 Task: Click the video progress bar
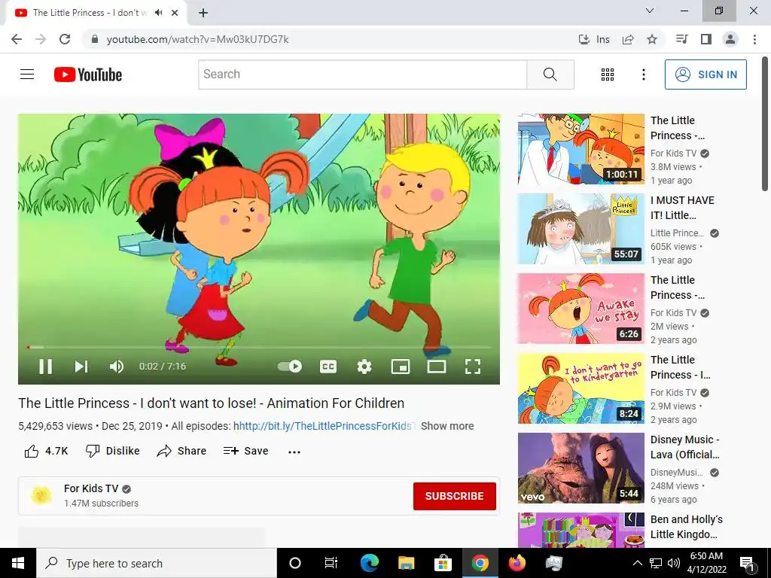pyautogui.click(x=259, y=347)
